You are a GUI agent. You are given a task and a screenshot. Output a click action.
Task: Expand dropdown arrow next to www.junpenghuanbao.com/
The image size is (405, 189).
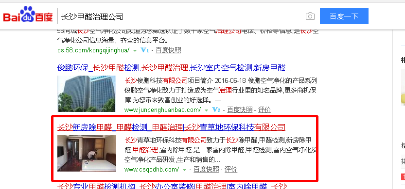click(206, 110)
